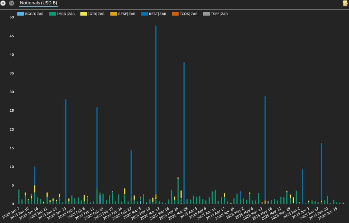Click the orange TCDS|ZAR color swatch
Viewport: 349px width, 223px height.
pyautogui.click(x=175, y=14)
